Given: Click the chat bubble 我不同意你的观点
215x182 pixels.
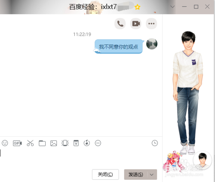Looking at the screenshot, I should point(119,46).
